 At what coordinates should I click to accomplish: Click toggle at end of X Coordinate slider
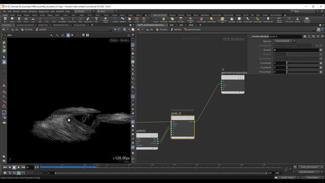pyautogui.click(x=321, y=63)
